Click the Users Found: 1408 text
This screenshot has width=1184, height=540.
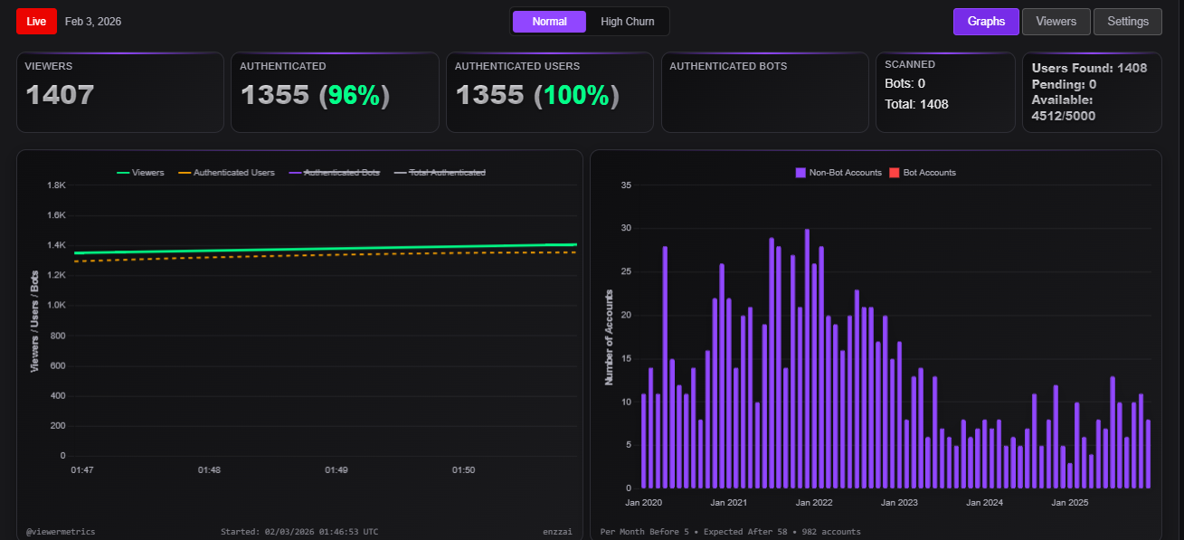(x=1089, y=68)
